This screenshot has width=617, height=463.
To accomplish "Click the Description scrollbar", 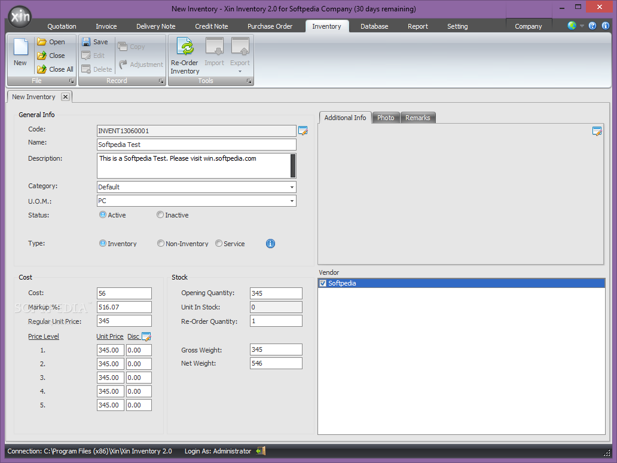I will [293, 165].
